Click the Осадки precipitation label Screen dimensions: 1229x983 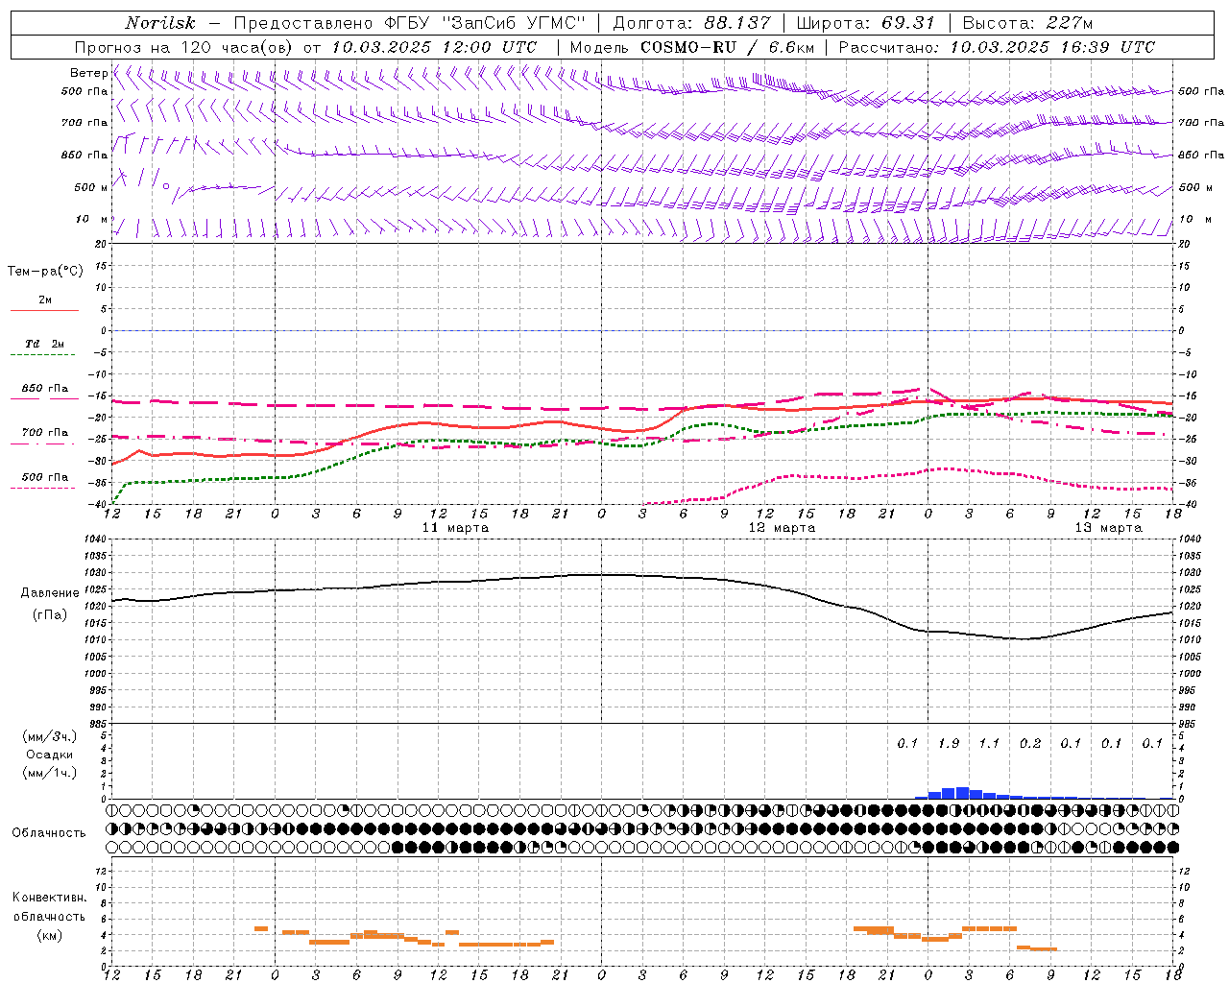point(49,755)
